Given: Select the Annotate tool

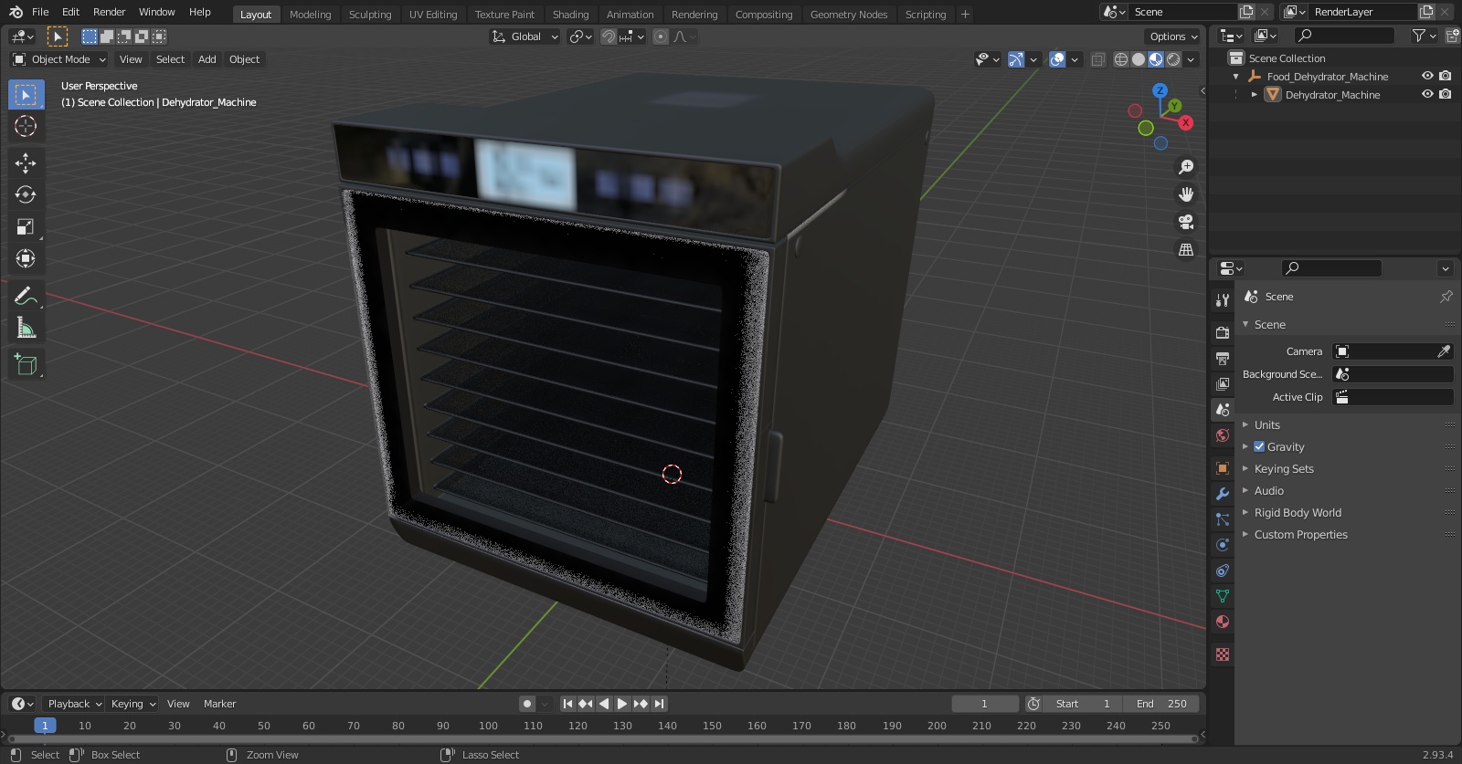Looking at the screenshot, I should pos(26,296).
